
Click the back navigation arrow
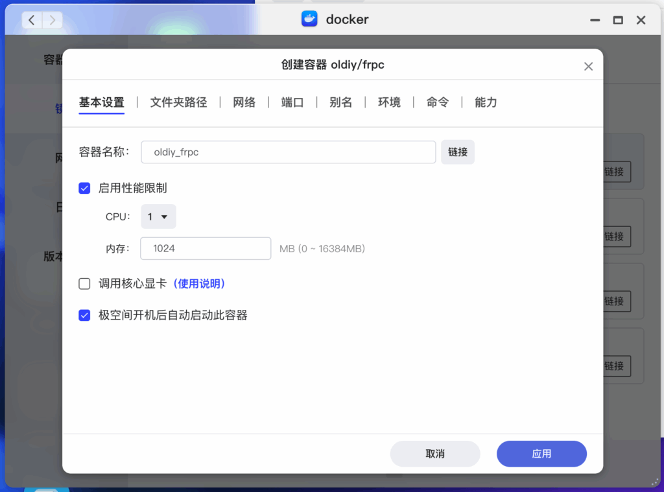[31, 19]
